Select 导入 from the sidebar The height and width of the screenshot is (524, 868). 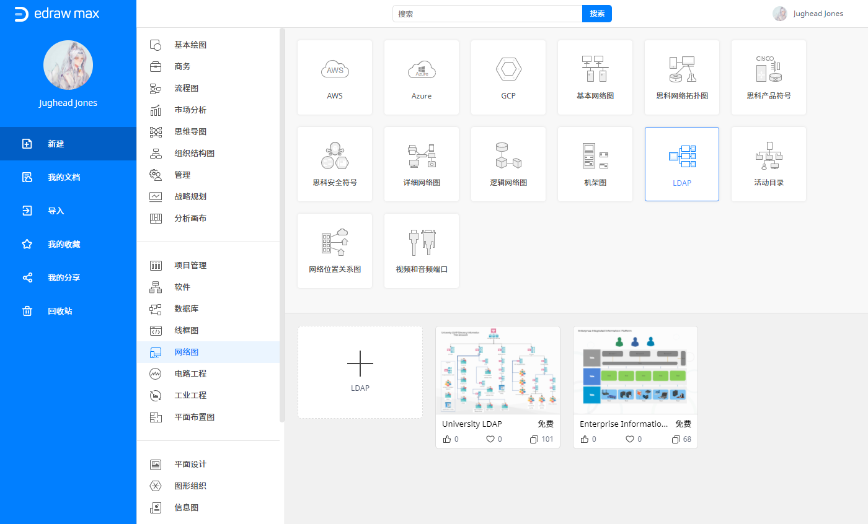(68, 211)
